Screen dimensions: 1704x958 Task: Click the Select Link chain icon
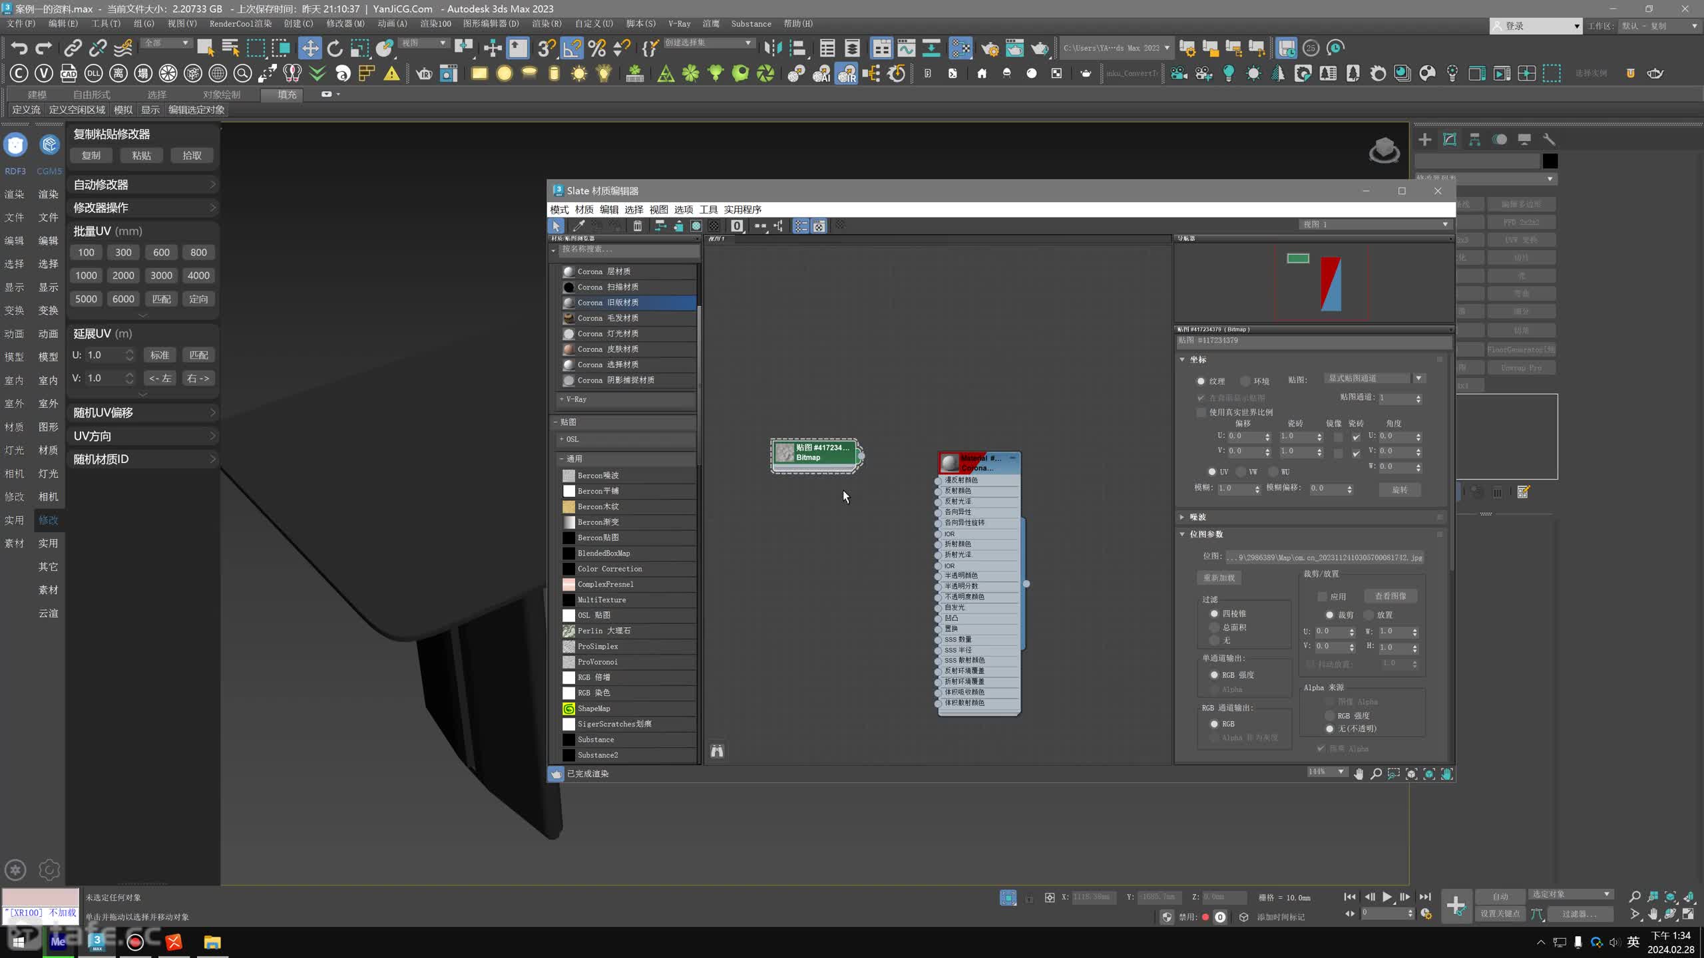tap(73, 48)
